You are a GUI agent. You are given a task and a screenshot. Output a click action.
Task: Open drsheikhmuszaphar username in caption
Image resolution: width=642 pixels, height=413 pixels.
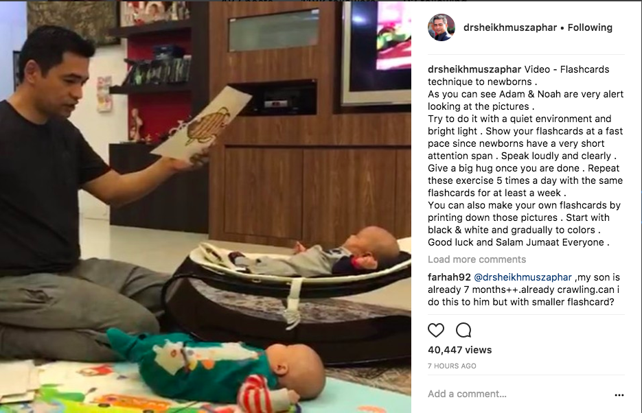coord(474,69)
